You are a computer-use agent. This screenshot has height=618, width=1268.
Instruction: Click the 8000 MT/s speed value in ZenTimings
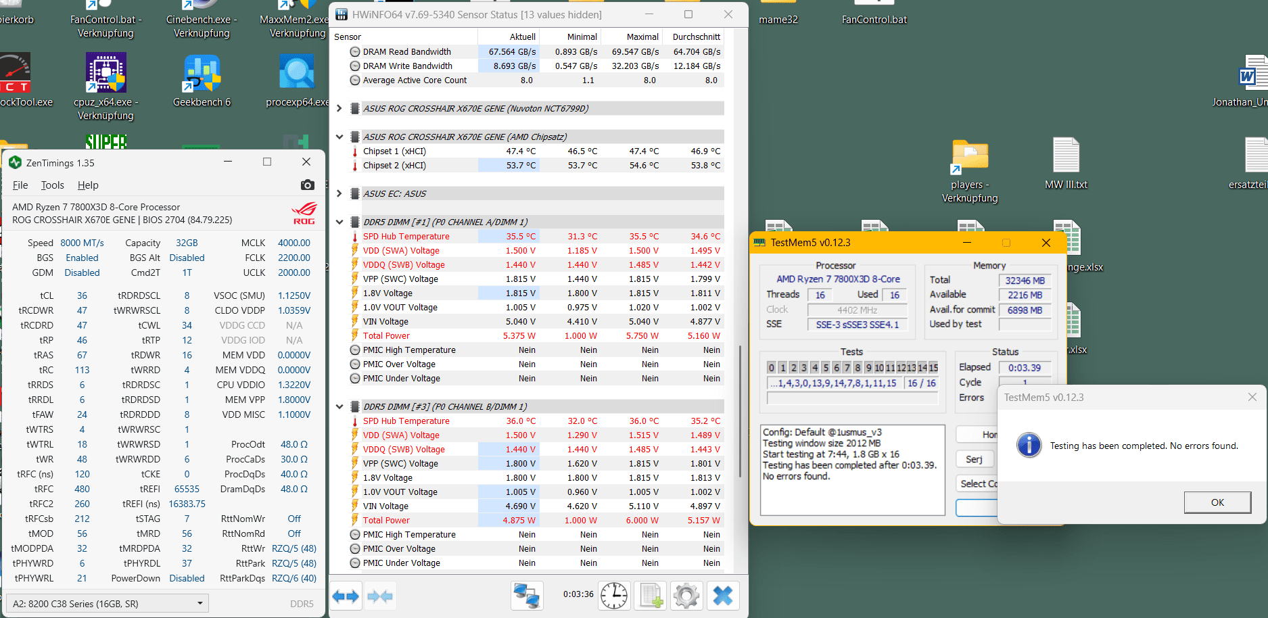83,243
